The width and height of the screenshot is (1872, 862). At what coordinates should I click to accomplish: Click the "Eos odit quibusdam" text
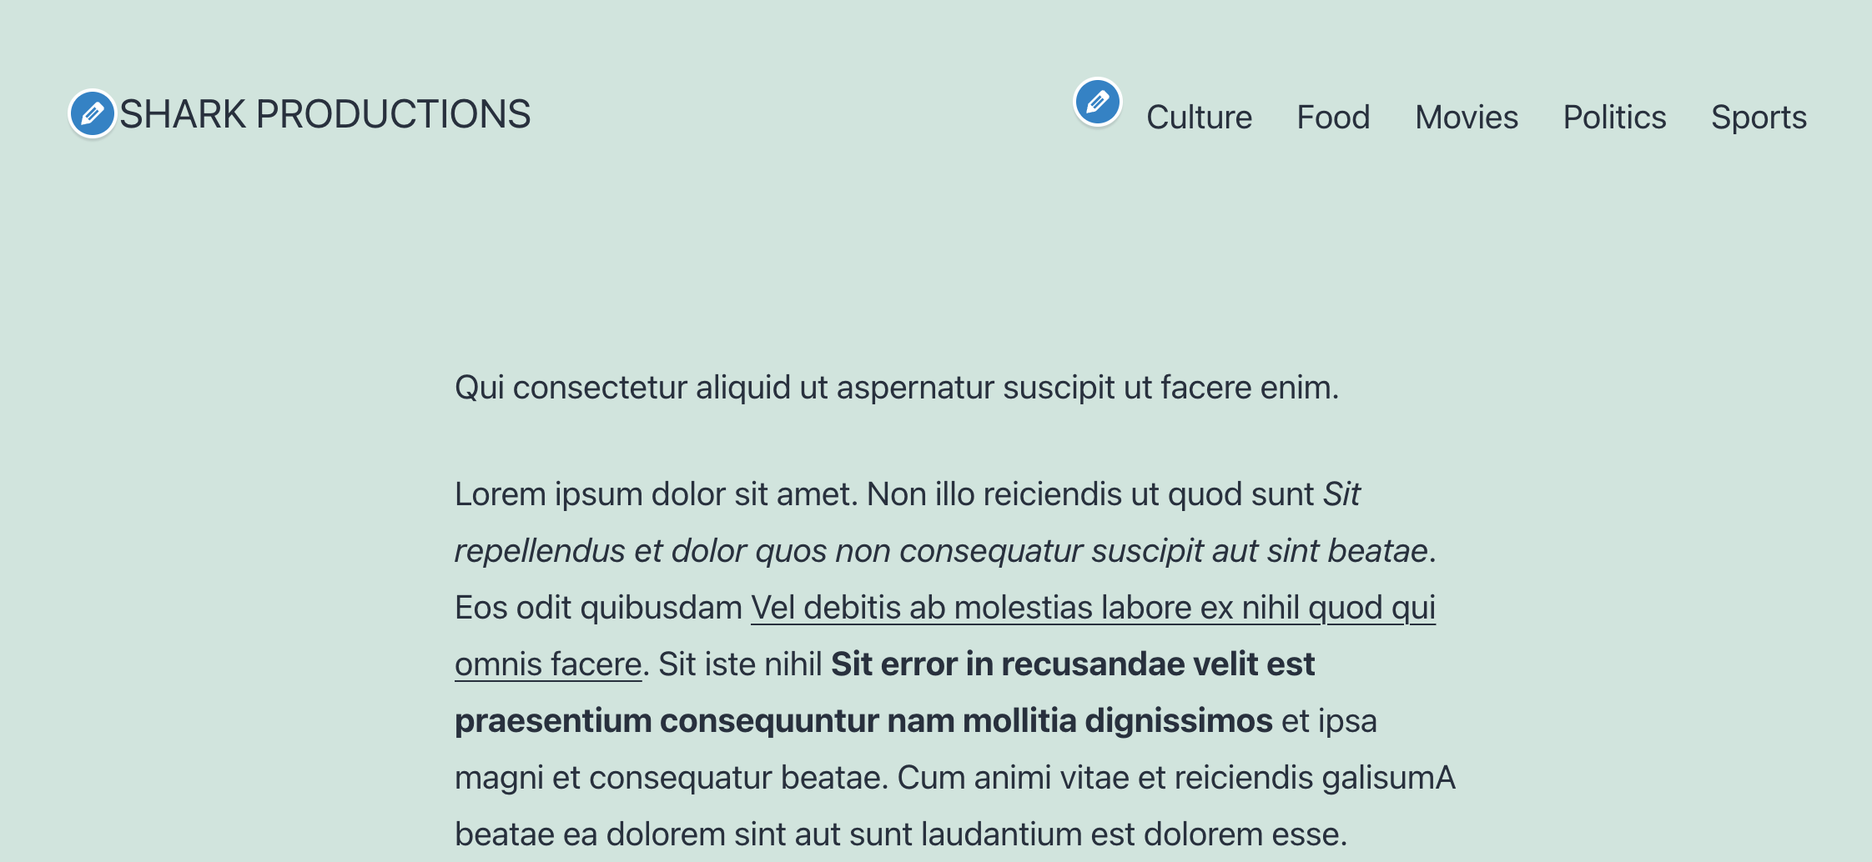pos(597,608)
